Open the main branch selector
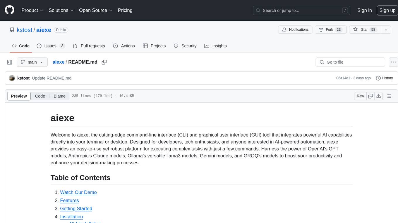The image size is (398, 223). point(32,62)
